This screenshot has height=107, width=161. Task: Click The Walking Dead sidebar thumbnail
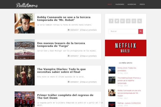(x=112, y=80)
